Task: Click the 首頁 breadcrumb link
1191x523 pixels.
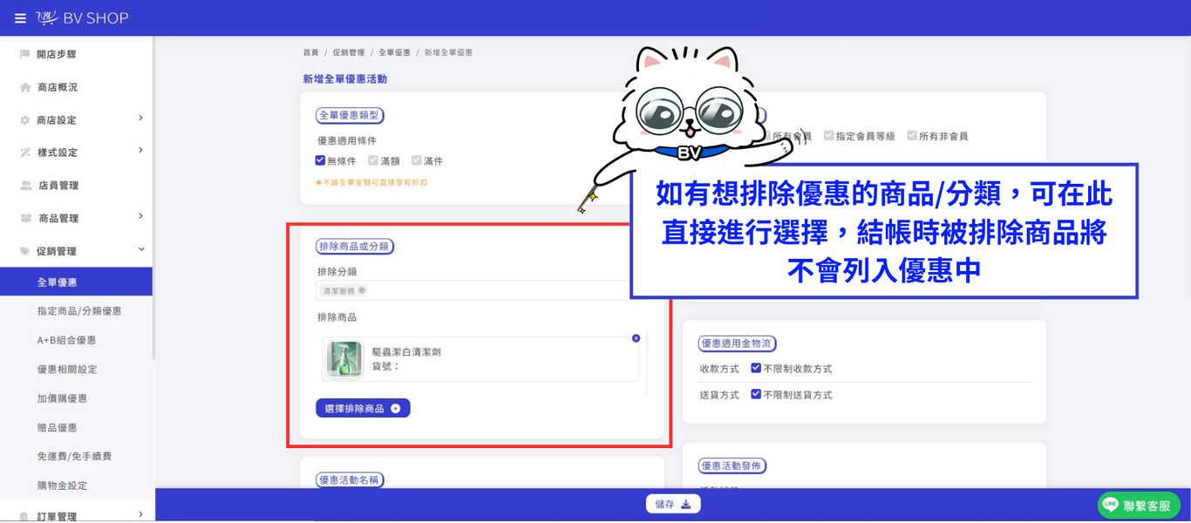Action: [310, 53]
